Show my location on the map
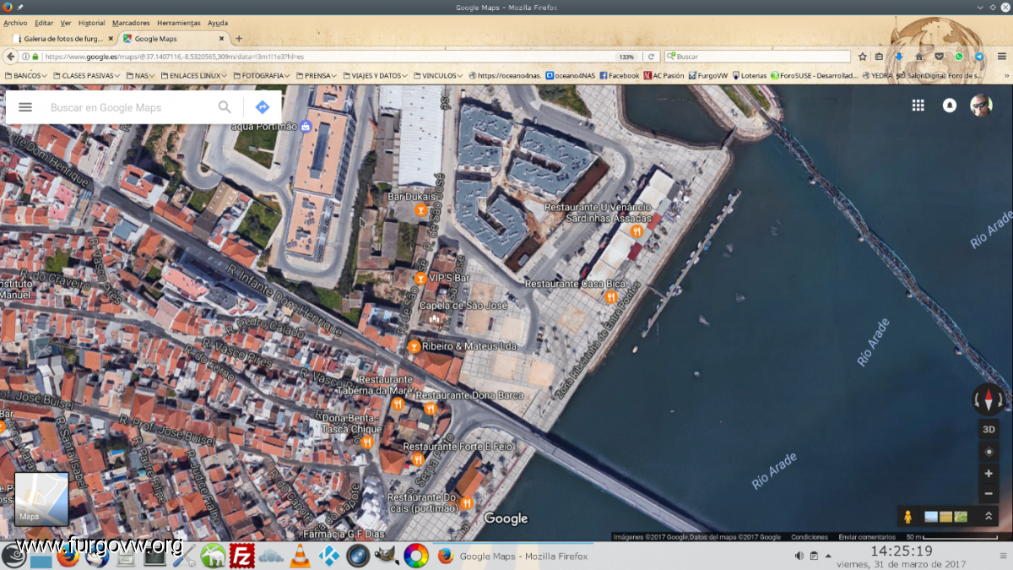This screenshot has height=570, width=1013. 989,452
